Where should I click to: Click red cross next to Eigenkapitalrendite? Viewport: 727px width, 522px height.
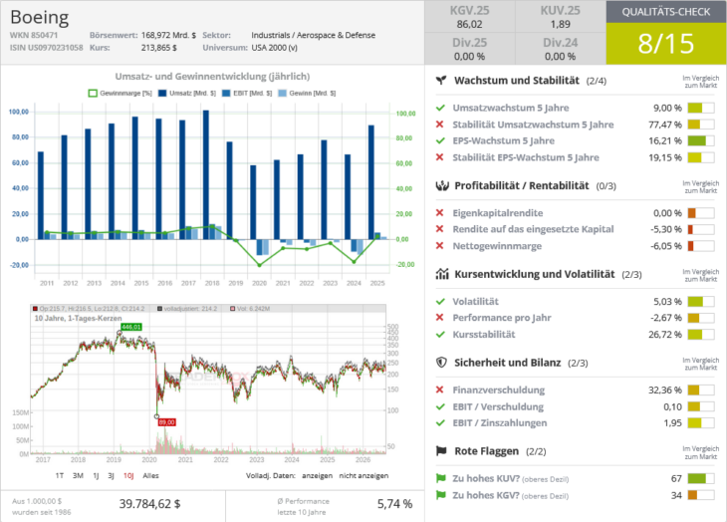tap(439, 213)
